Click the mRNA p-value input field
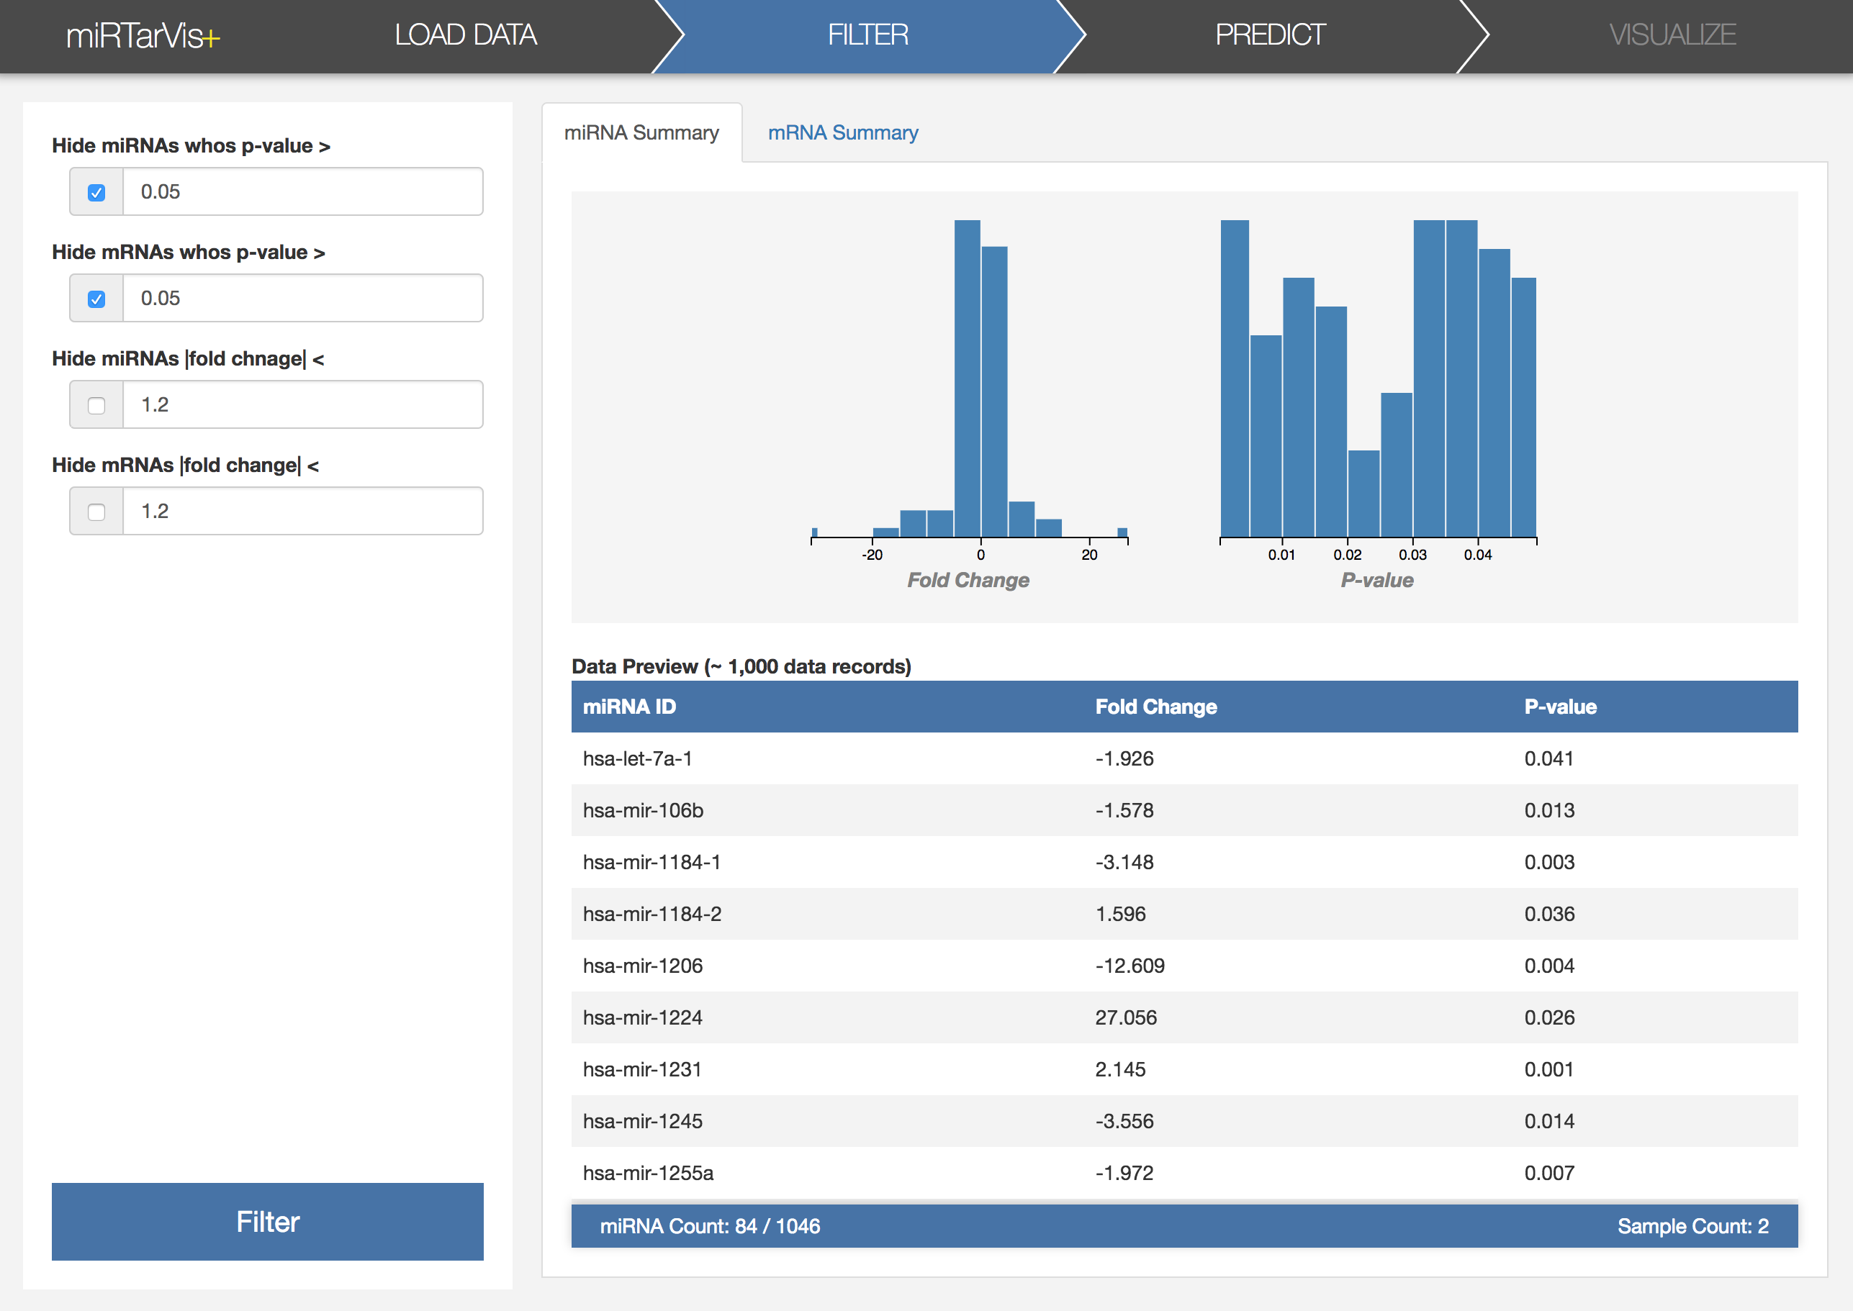The image size is (1853, 1311). (303, 298)
